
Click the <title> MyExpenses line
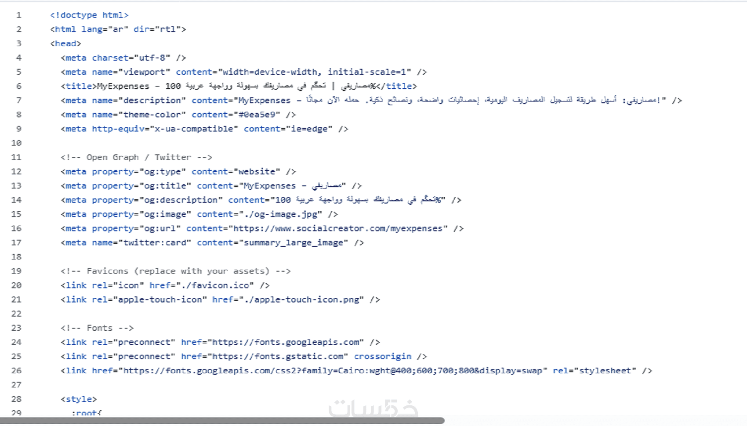(239, 86)
